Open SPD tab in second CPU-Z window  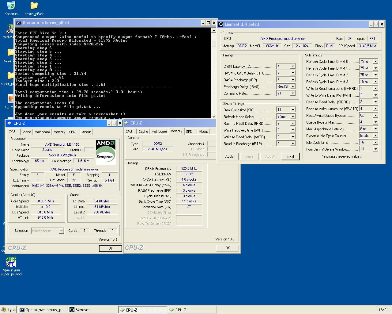189,132
